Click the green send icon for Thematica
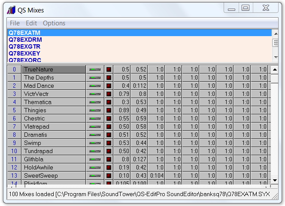Viewport: 285px width, 206px height. tap(95, 102)
